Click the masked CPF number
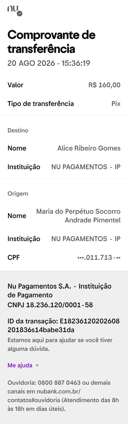 pos(99,257)
